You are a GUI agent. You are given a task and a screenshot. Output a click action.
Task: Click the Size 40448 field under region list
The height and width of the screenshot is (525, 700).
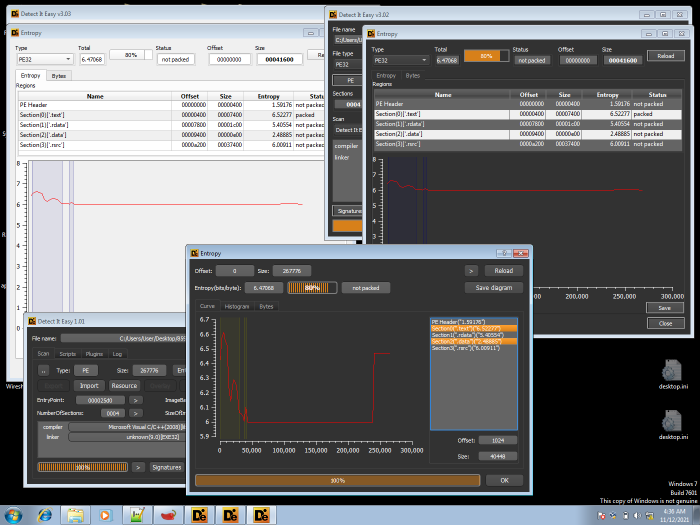[497, 456]
